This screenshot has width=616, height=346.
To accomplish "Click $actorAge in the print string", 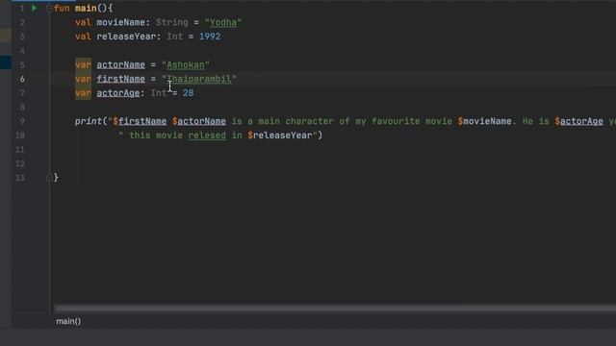I will pos(578,121).
